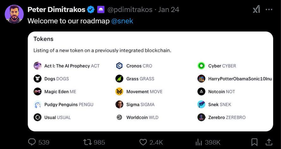Open the three-dot more options menu

pos(269,9)
